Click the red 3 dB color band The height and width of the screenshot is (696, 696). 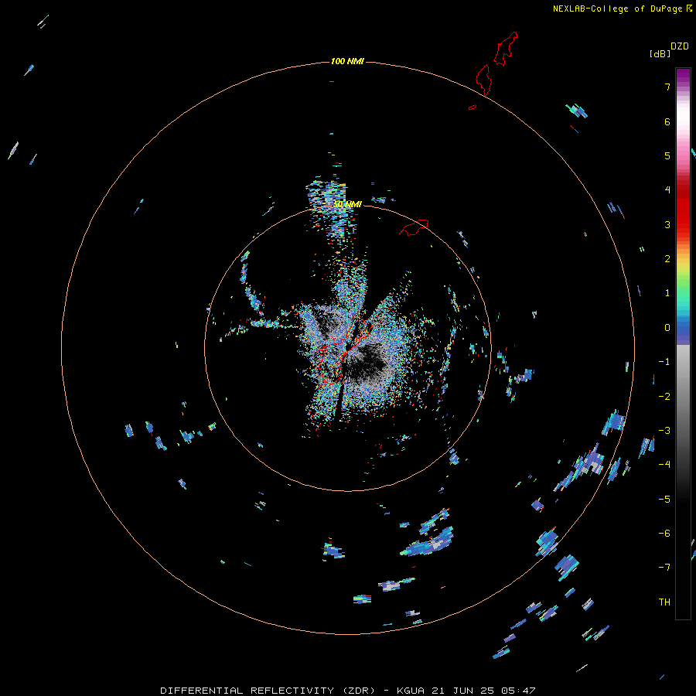coord(683,224)
